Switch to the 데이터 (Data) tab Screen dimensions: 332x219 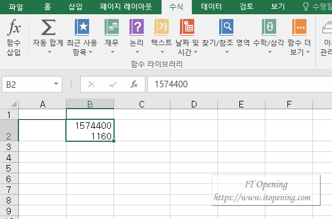211,7
